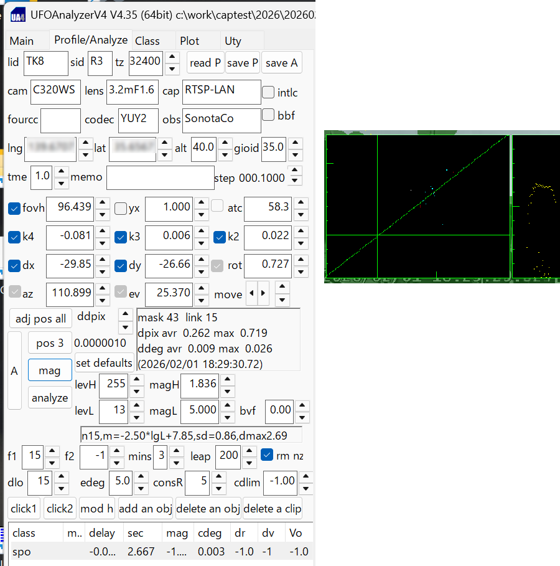Decrease the fovh value with down arrow

pyautogui.click(x=103, y=214)
